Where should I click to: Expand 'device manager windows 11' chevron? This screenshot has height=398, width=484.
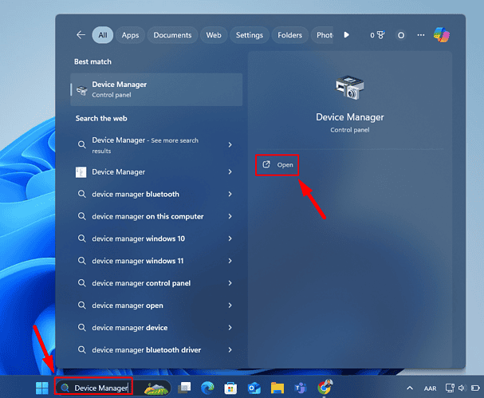click(x=230, y=261)
